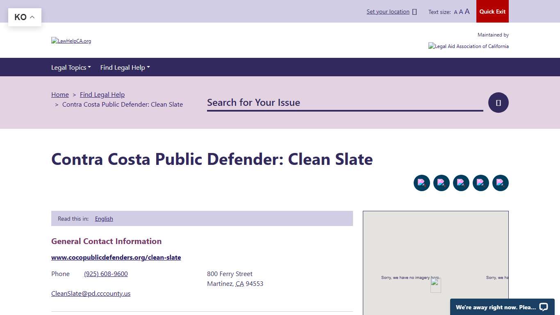
Task: Click the search icon in the purple circle
Action: (x=498, y=103)
